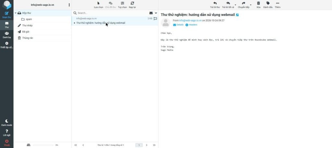
Task: Show message Details
Action: [x=178, y=25]
